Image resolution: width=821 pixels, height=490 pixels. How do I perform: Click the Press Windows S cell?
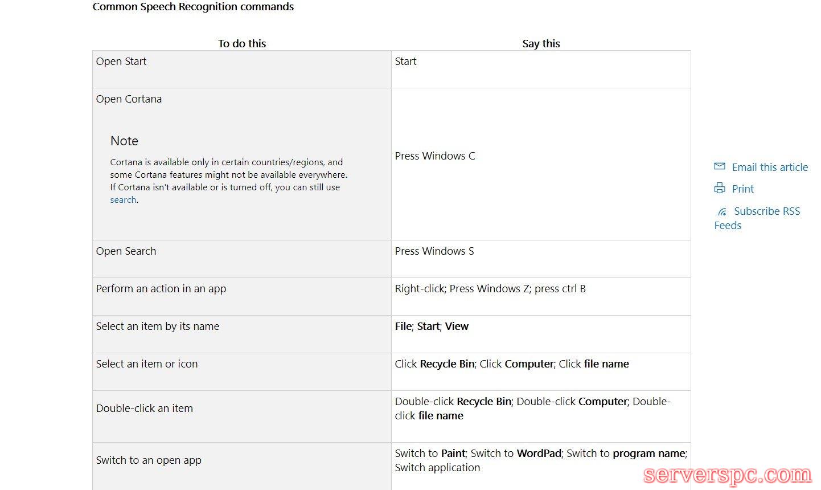(x=434, y=251)
